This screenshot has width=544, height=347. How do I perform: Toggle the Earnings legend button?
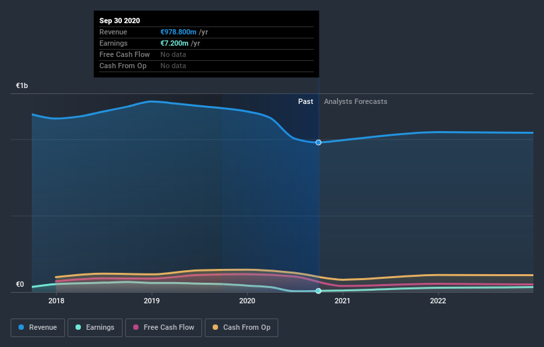[95, 328]
